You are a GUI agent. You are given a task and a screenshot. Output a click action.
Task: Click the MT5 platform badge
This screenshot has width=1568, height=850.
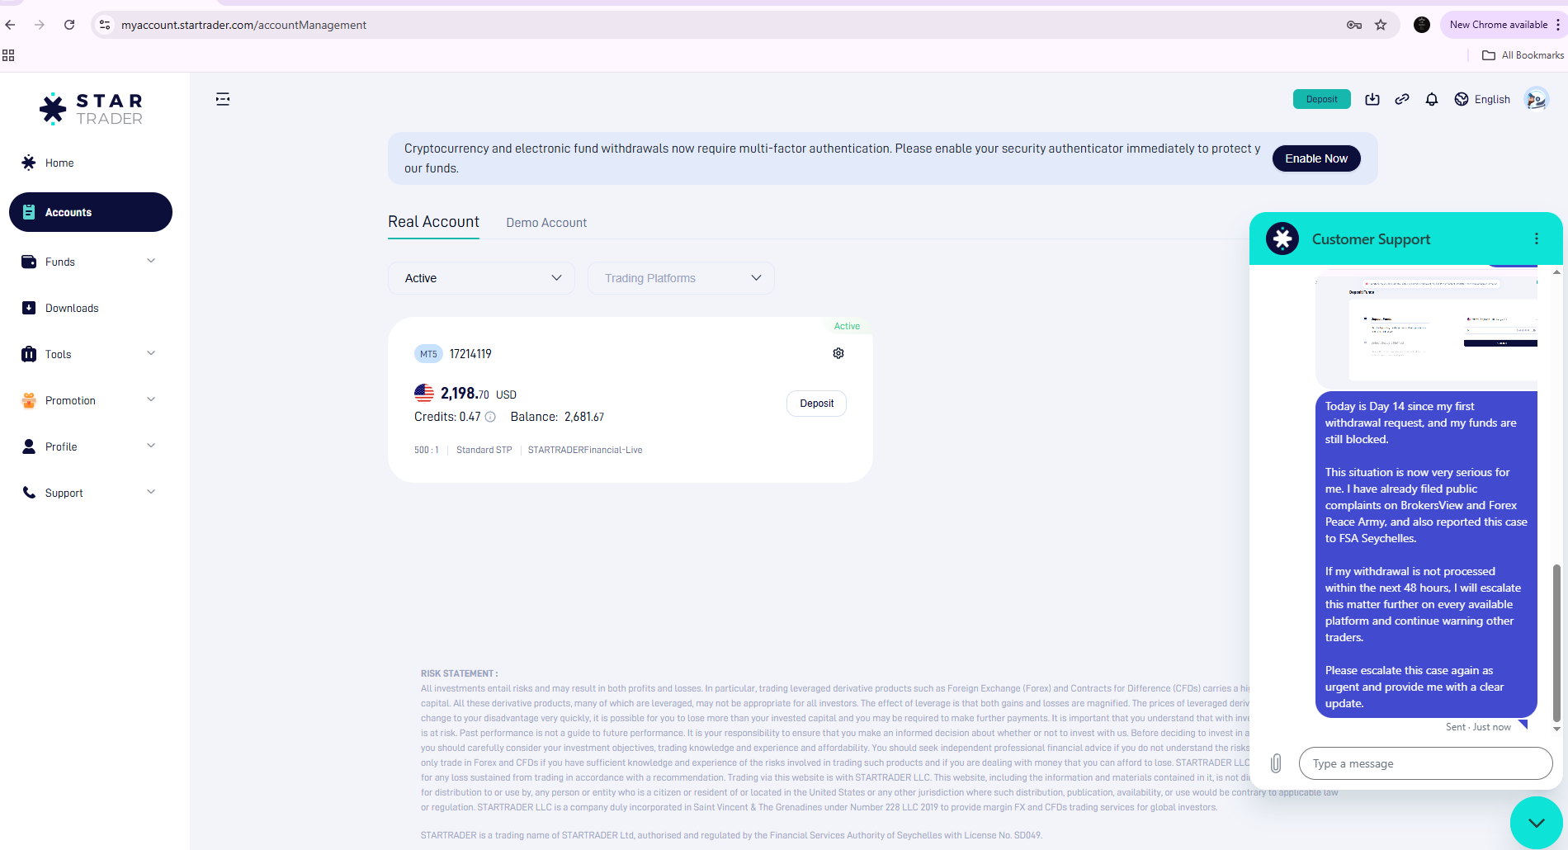coord(428,354)
